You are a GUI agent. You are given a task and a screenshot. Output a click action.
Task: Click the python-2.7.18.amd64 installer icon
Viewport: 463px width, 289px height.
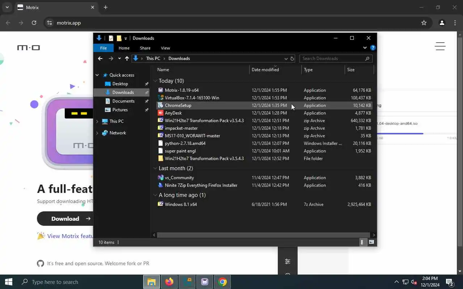(x=161, y=143)
